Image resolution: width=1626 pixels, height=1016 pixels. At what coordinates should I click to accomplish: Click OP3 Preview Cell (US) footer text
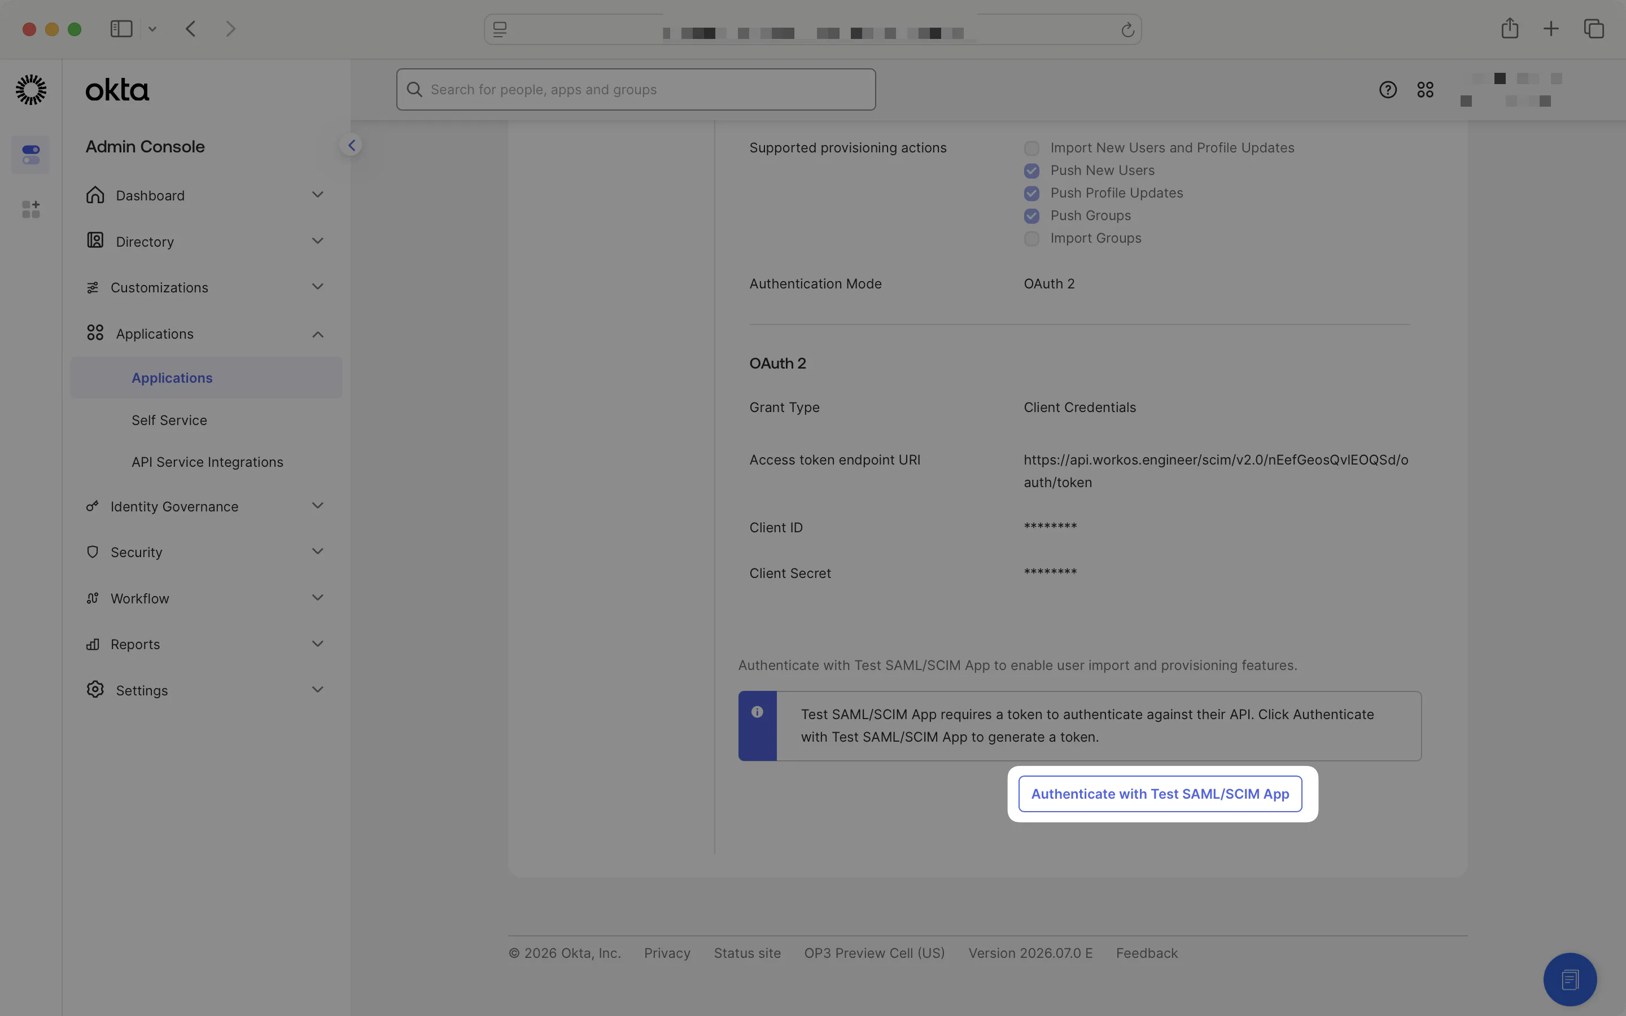(x=874, y=953)
